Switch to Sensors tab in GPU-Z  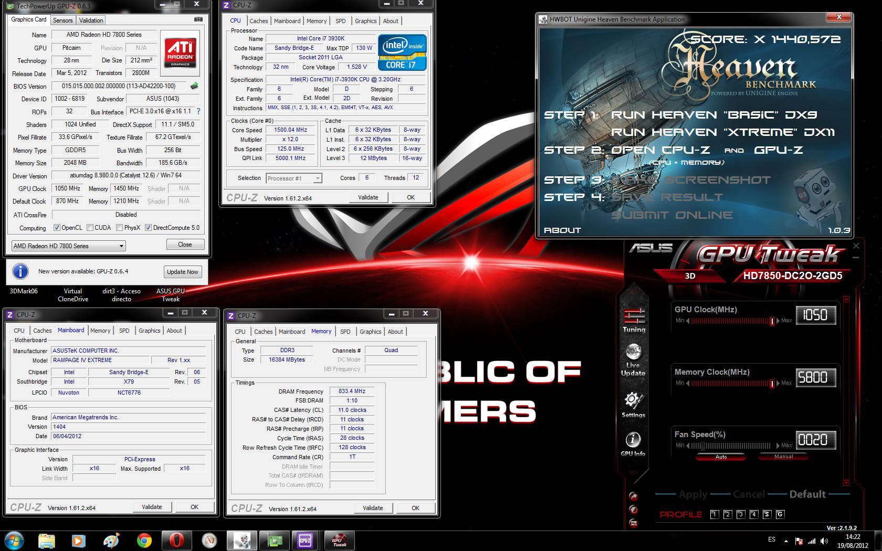pyautogui.click(x=62, y=20)
